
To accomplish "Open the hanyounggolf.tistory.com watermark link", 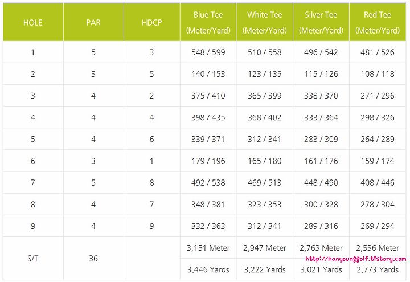I will (x=355, y=259).
